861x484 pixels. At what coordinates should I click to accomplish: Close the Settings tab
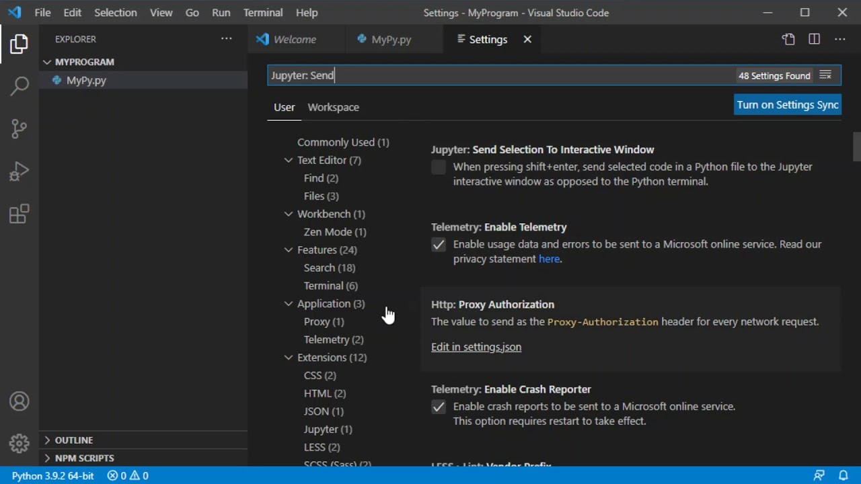(x=527, y=40)
